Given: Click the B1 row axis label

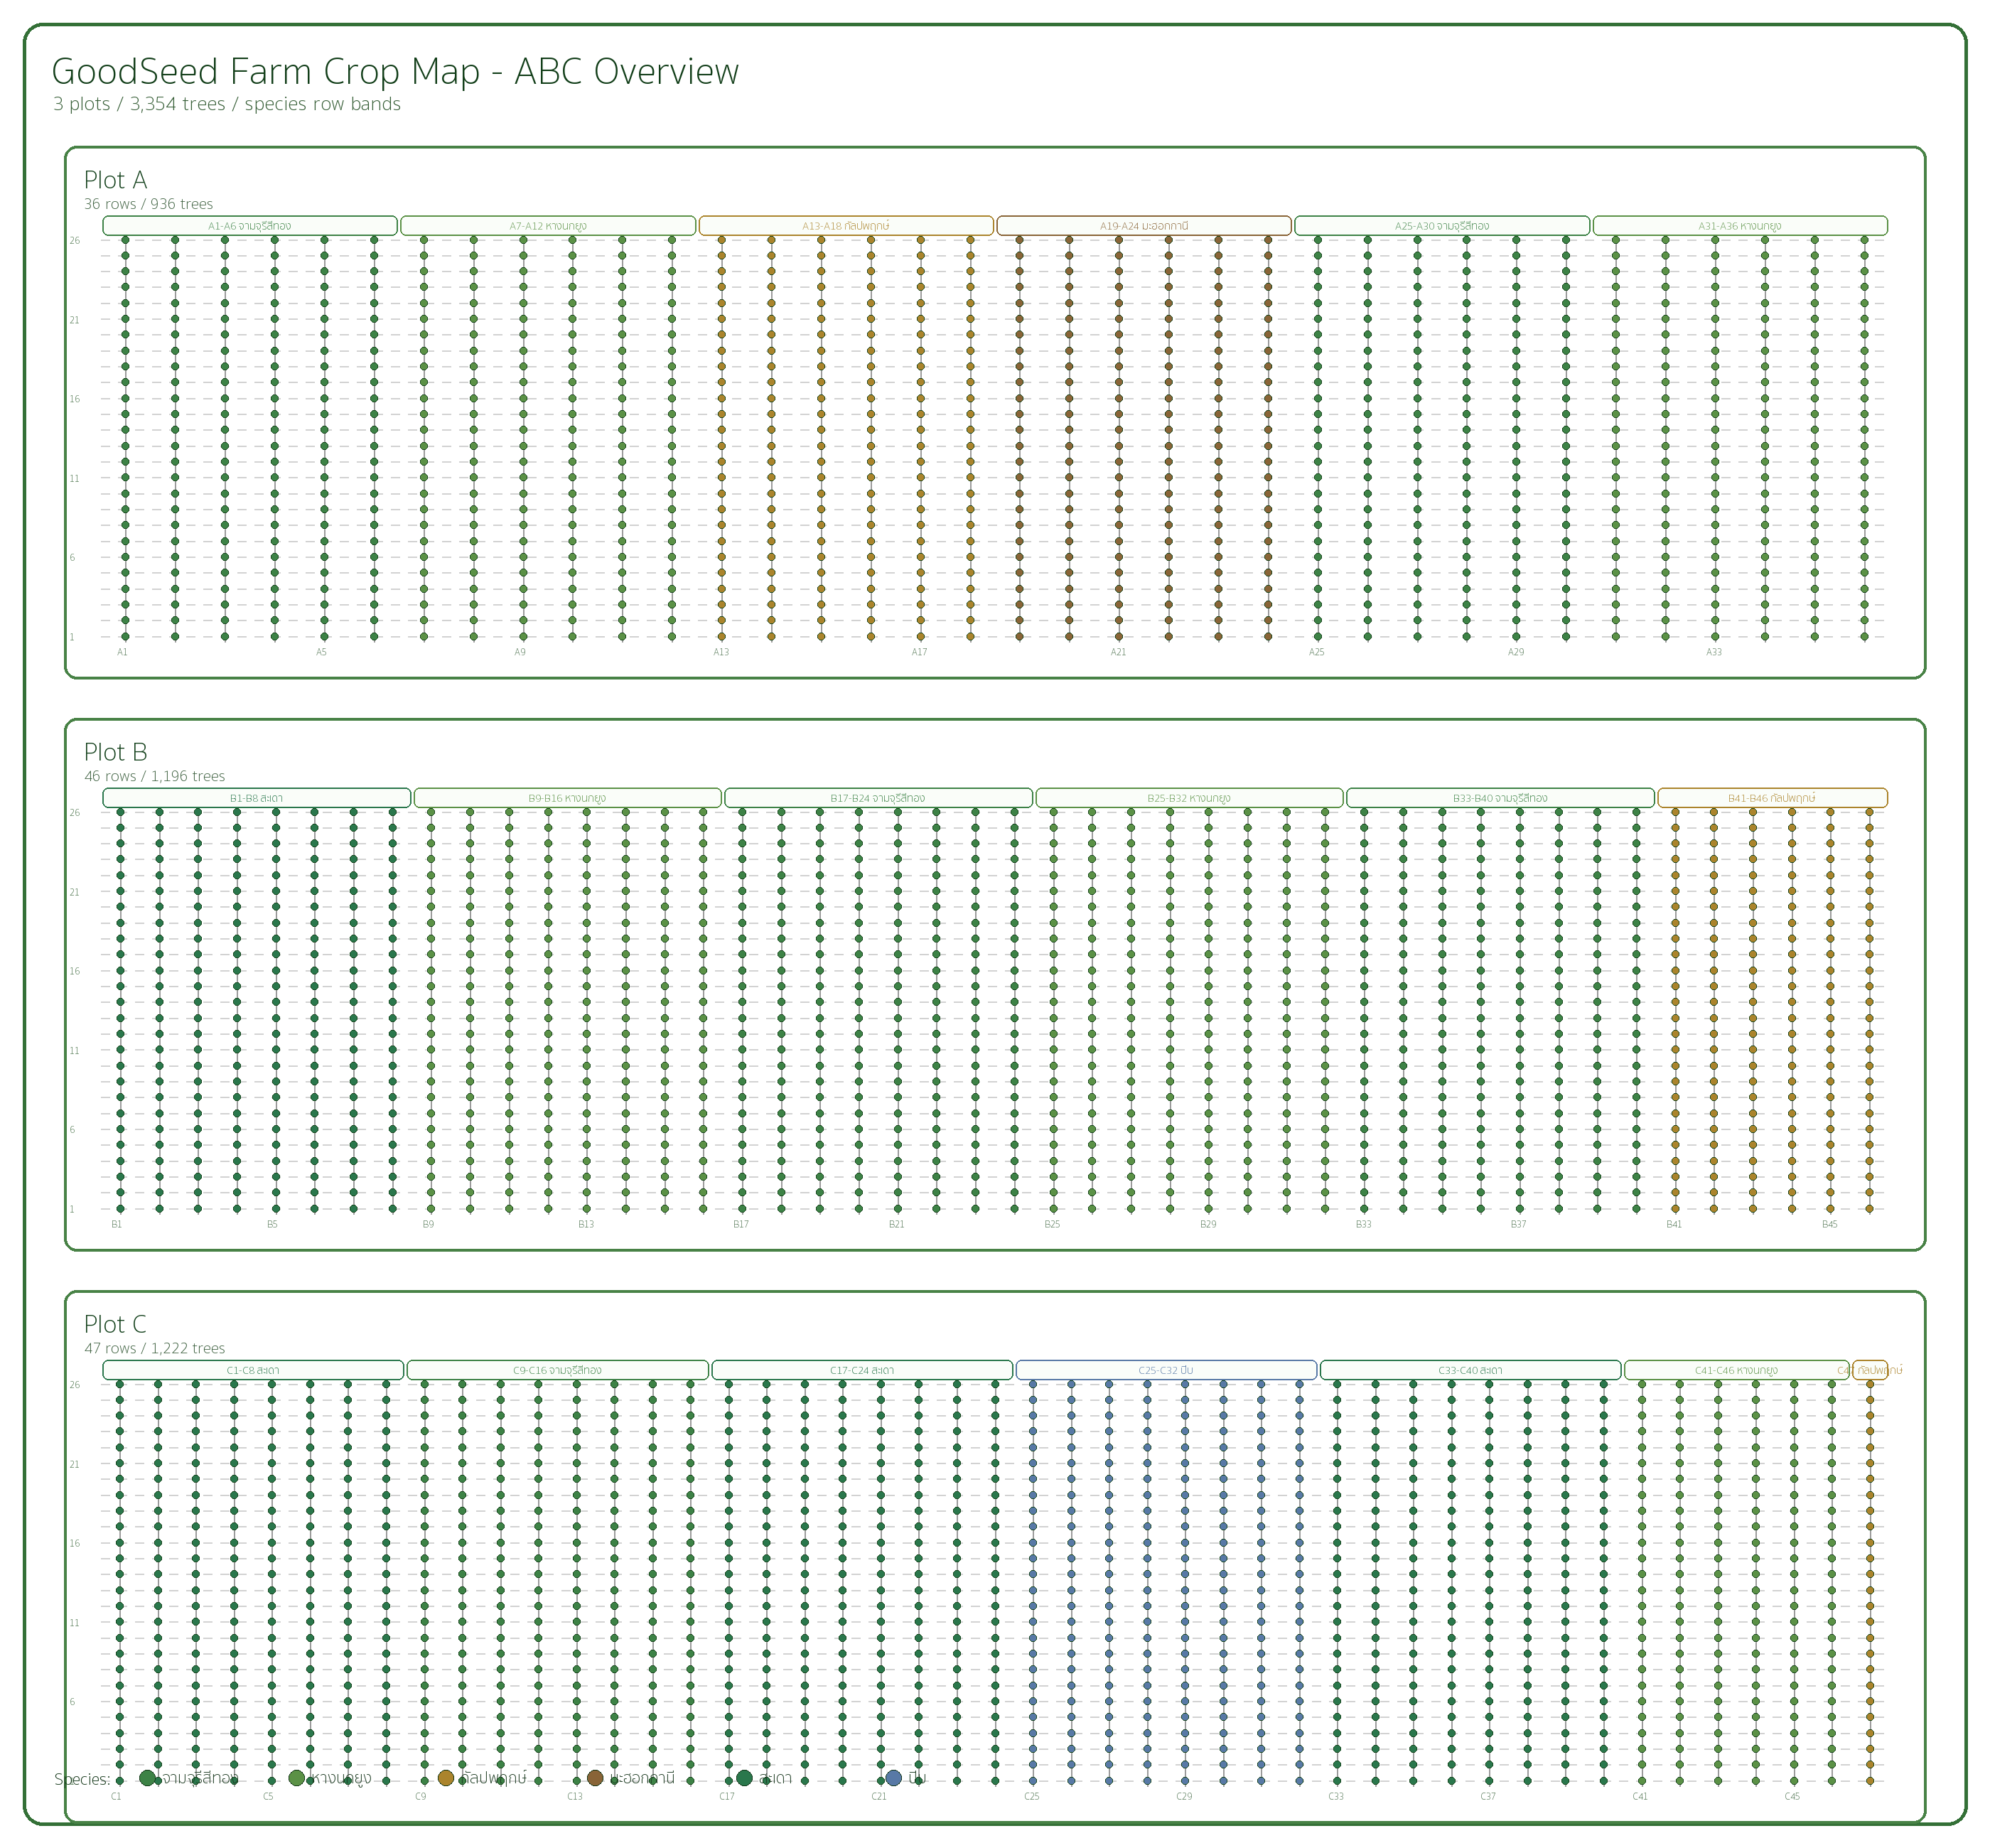Looking at the screenshot, I should (x=117, y=1224).
